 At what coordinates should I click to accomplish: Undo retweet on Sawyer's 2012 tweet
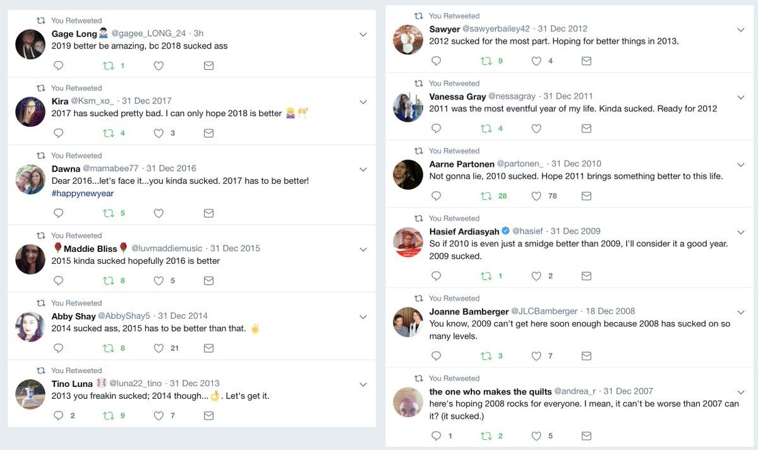click(486, 61)
